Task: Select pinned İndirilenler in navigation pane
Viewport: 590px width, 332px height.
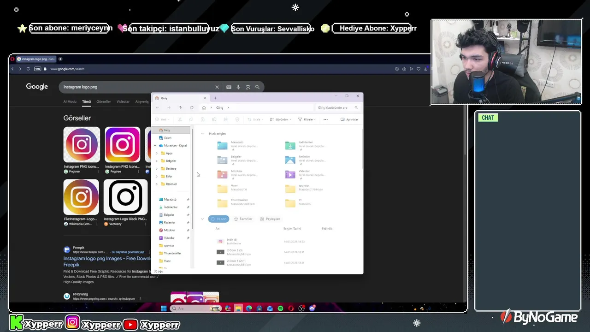Action: [171, 207]
